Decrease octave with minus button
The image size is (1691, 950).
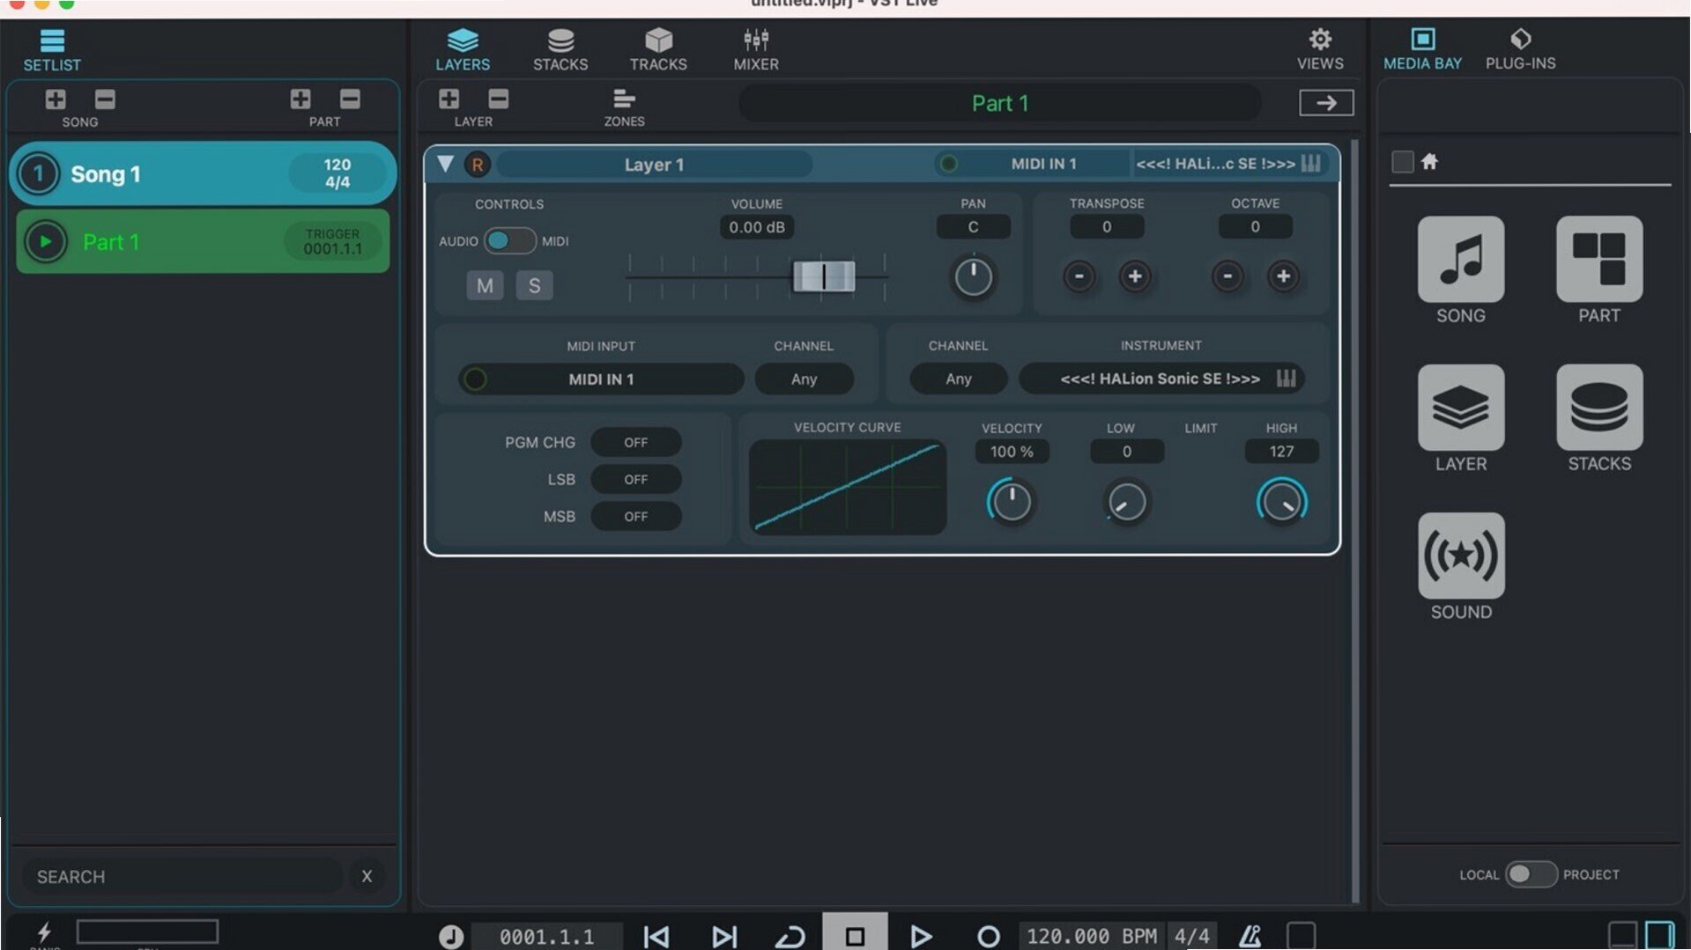click(1227, 276)
